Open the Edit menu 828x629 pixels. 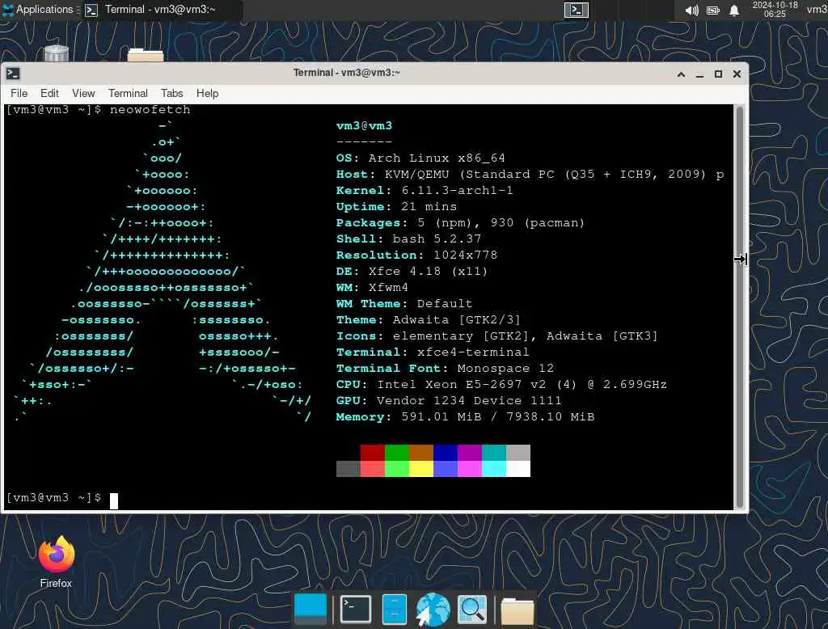49,94
